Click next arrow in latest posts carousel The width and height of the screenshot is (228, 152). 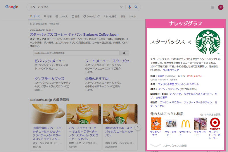point(138,127)
